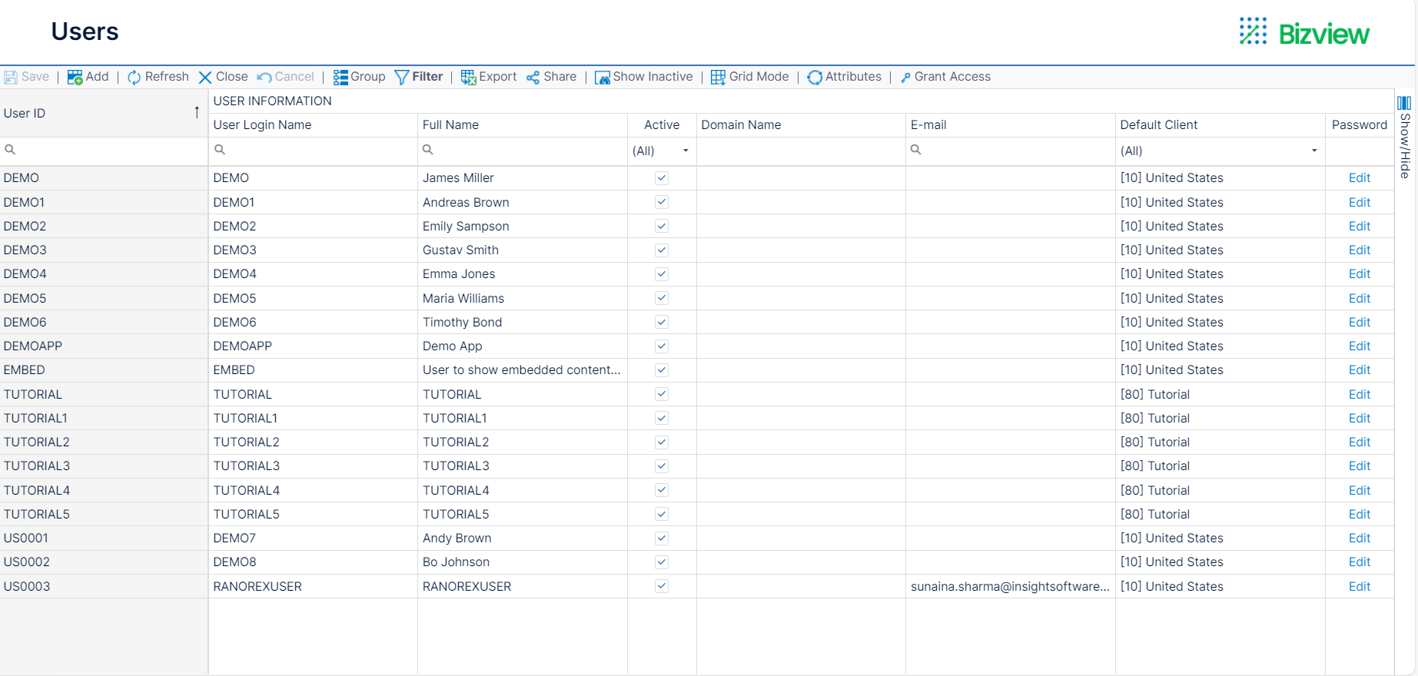Toggle Active checkbox for RANOREXUSER
Screen dimensions: 1418x676
pyautogui.click(x=661, y=586)
